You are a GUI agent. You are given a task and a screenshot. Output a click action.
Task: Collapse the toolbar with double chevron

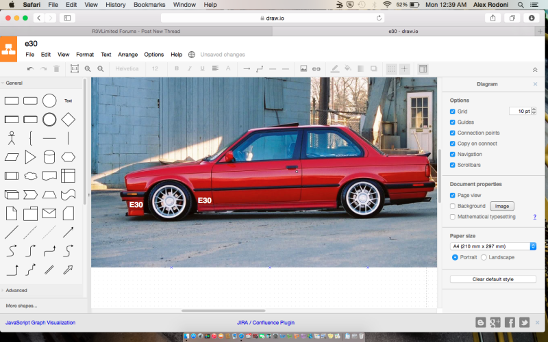point(535,70)
